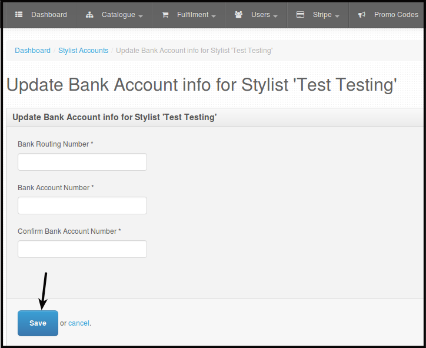The width and height of the screenshot is (426, 348).
Task: Click the cancel link beside Save
Action: pos(79,323)
